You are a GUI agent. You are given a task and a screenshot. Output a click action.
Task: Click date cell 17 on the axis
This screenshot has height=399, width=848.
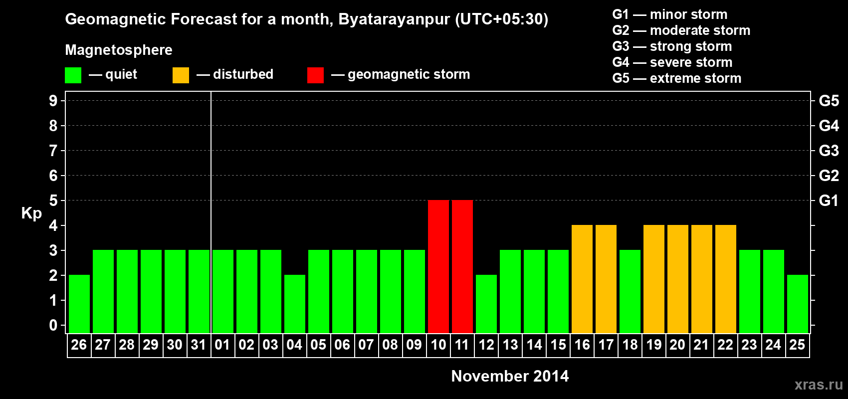[x=606, y=345]
